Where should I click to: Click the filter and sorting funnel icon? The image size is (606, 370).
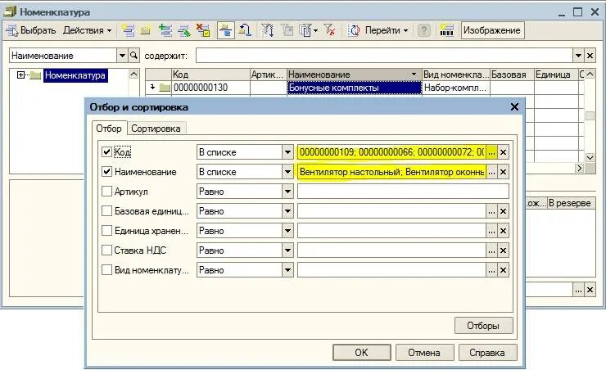click(x=268, y=30)
